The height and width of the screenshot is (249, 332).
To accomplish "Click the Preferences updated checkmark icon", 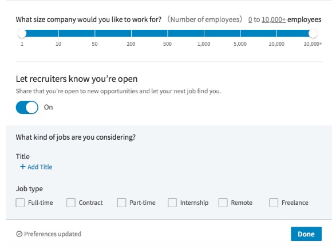I will (x=19, y=234).
